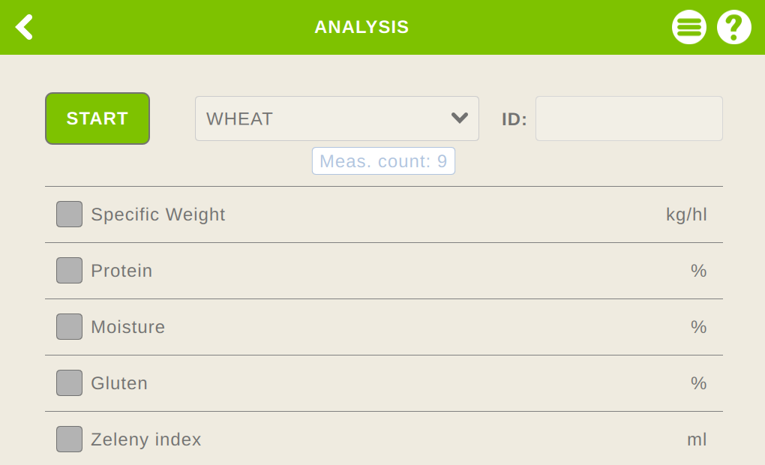
Task: Click the kg/hl unit of Specific Weight
Action: point(686,214)
